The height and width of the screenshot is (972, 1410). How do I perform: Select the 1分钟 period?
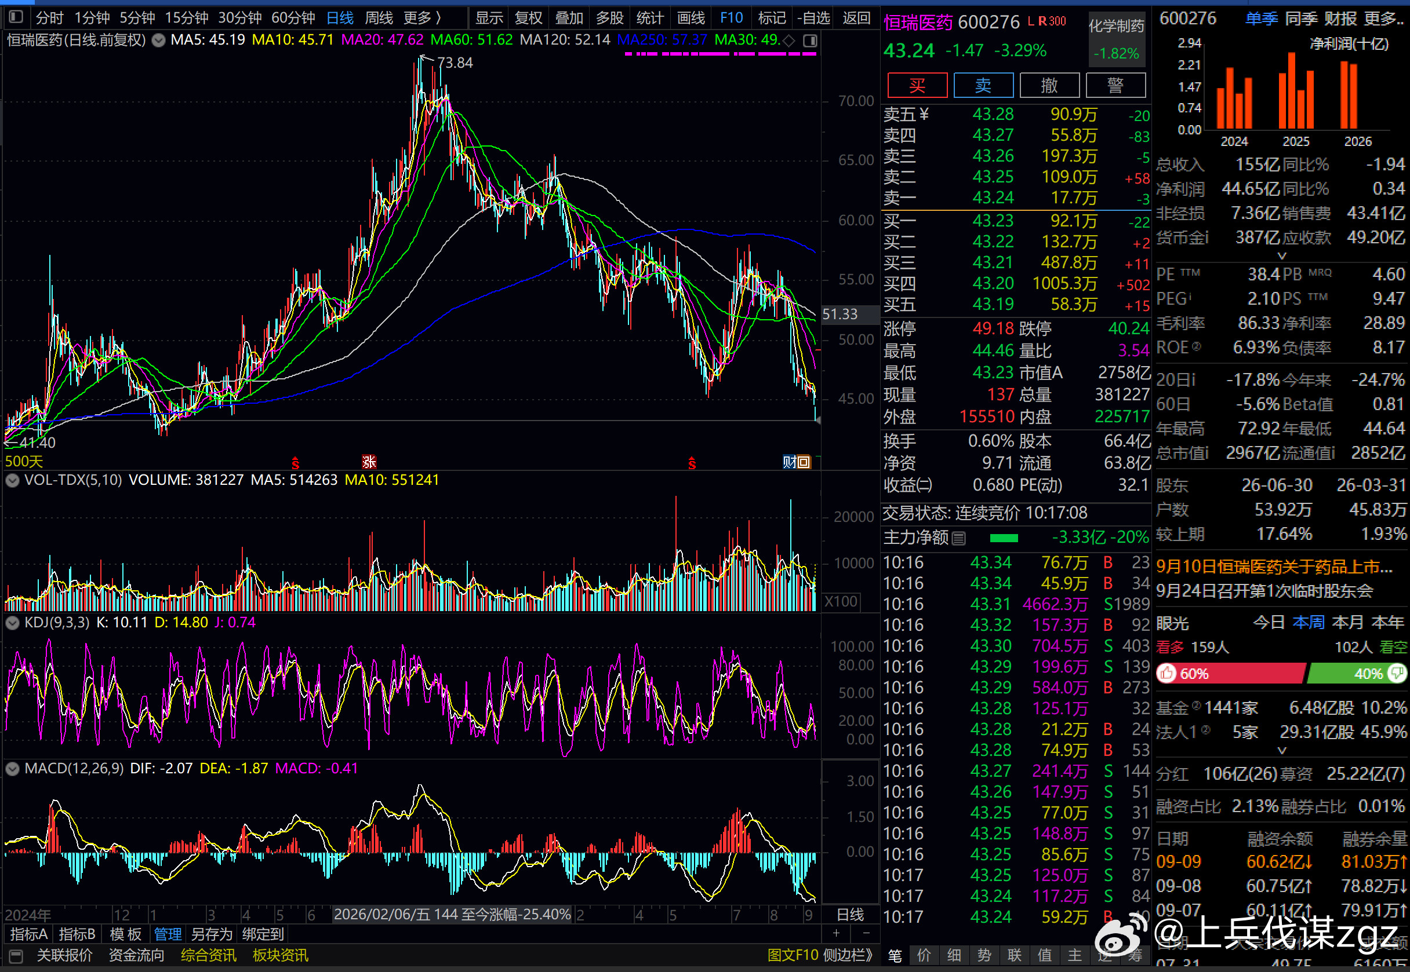tap(92, 19)
